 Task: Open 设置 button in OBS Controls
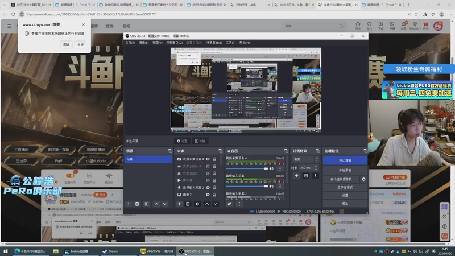pyautogui.click(x=345, y=195)
